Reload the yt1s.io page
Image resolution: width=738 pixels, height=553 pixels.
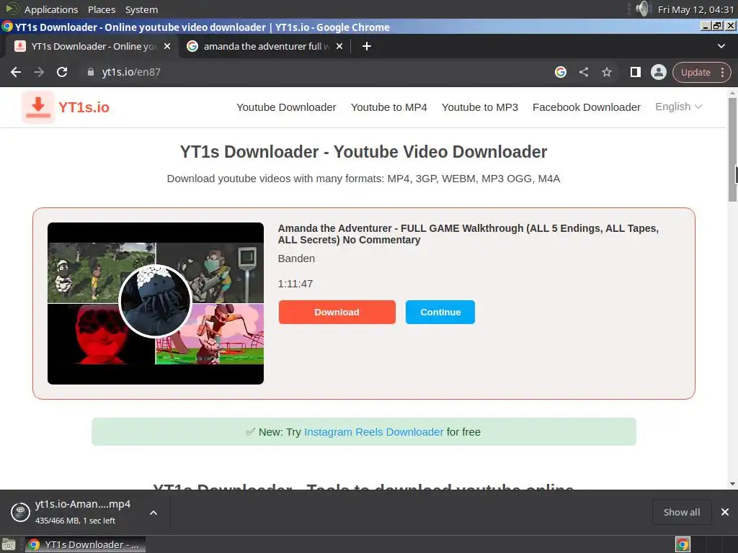[x=62, y=72]
